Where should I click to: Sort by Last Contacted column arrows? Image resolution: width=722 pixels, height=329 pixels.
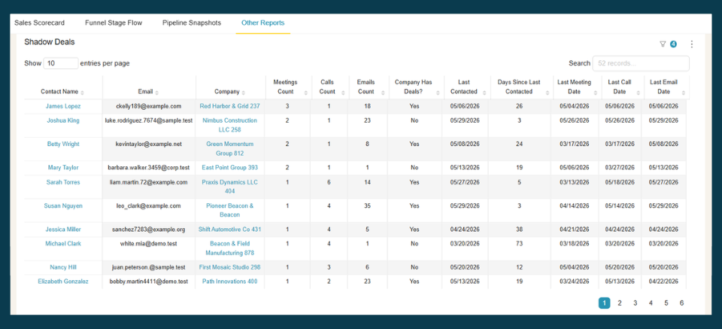tap(484, 92)
